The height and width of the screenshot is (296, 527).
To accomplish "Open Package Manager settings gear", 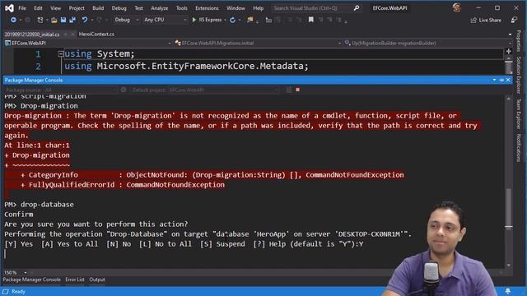I will (124, 90).
